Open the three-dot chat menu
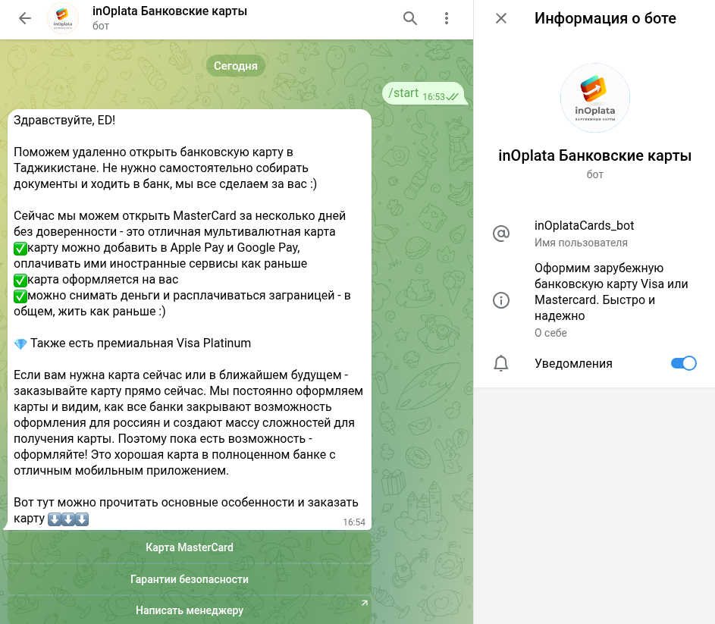Image resolution: width=715 pixels, height=624 pixels. point(447,19)
